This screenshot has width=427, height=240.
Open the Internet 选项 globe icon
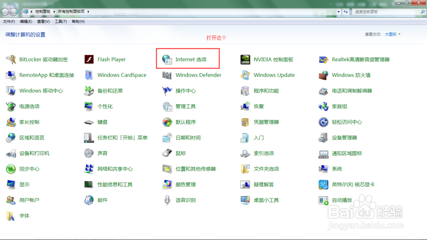tap(167, 59)
